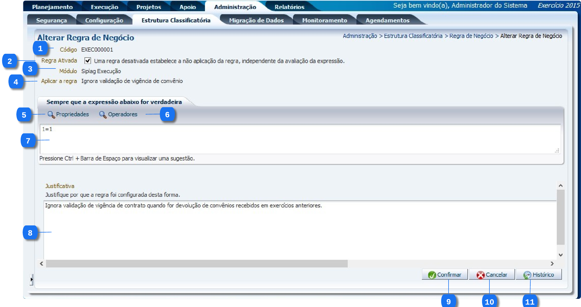This screenshot has width=581, height=307.
Task: Open the Relatórios main tab
Action: tap(289, 7)
